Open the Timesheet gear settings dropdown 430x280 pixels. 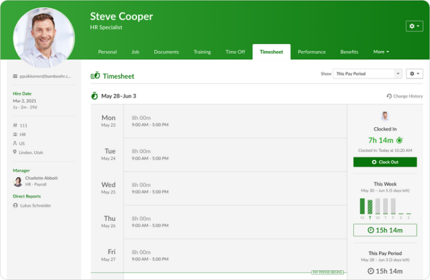pyautogui.click(x=415, y=74)
